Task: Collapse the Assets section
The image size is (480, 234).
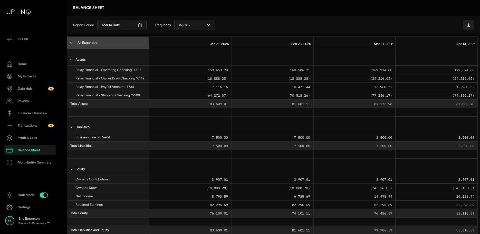Action: (71, 60)
